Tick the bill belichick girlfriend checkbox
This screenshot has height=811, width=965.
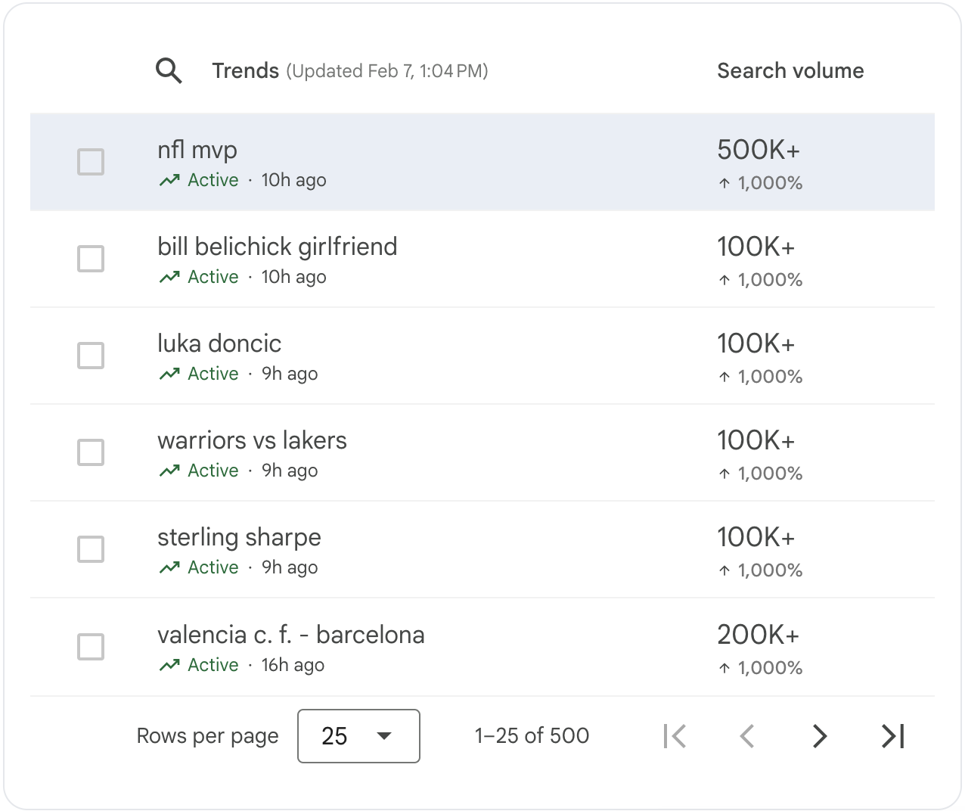coord(91,259)
